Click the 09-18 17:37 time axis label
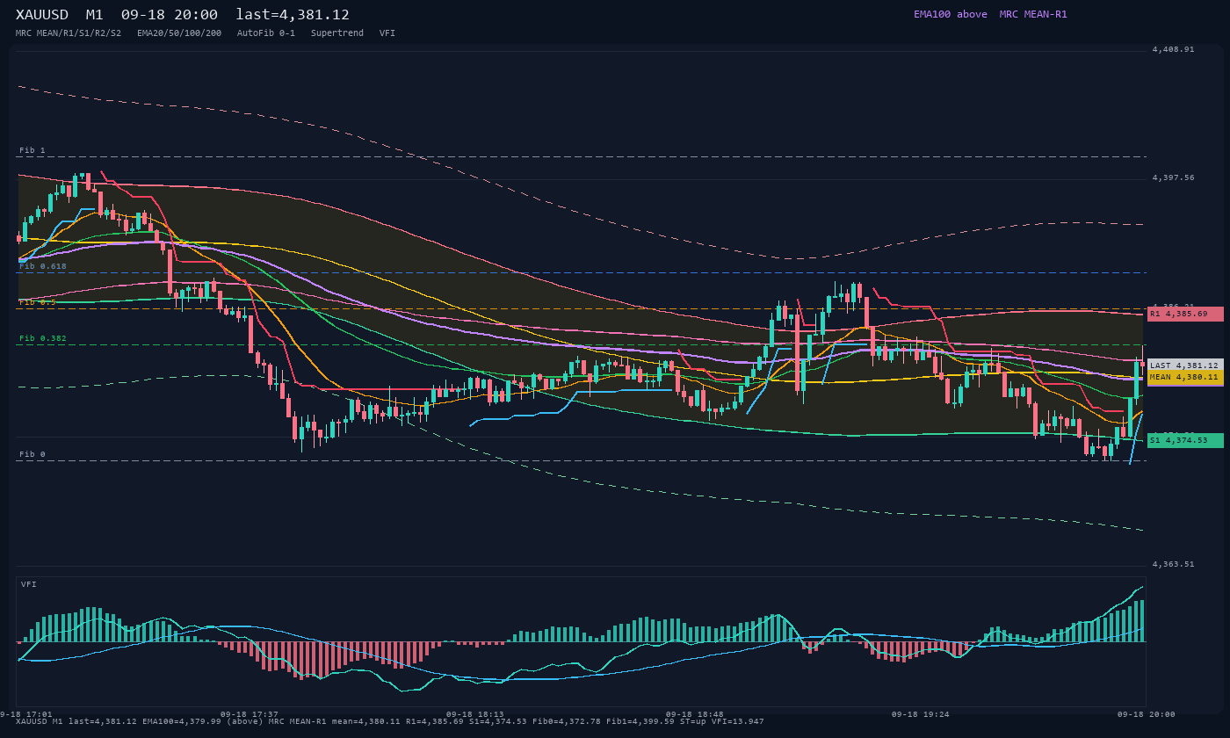Viewport: 1230px width, 738px height. [250, 714]
